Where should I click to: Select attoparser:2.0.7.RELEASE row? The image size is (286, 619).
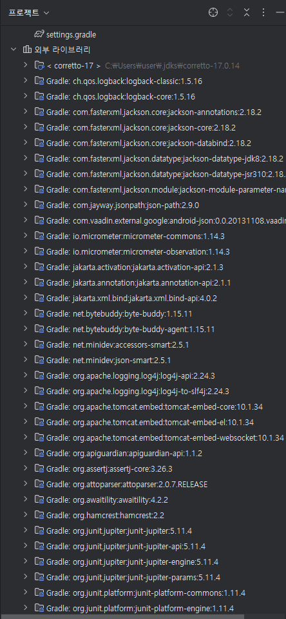(143, 485)
